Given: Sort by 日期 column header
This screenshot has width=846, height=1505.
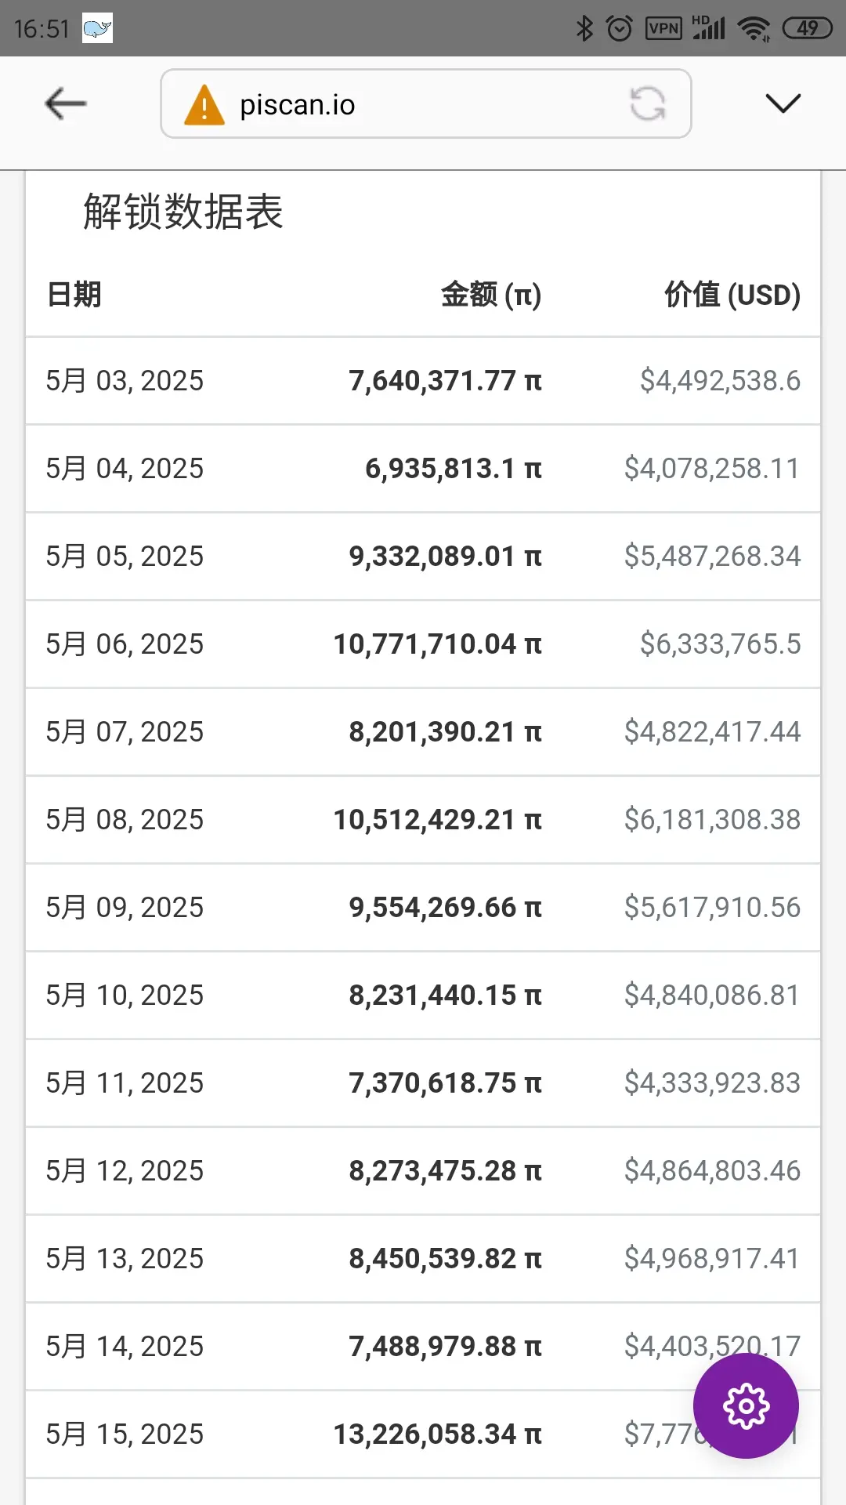Looking at the screenshot, I should point(74,295).
